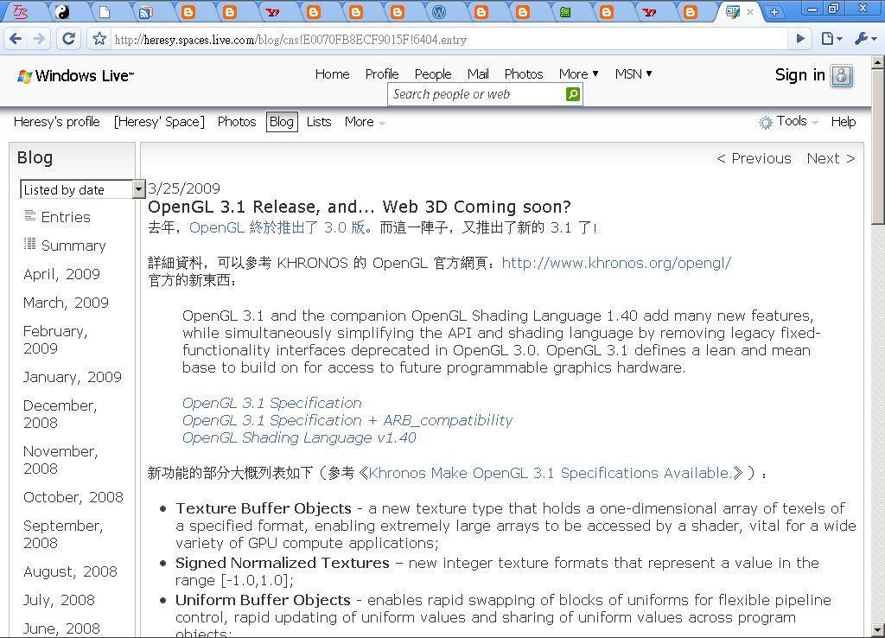Image resolution: width=885 pixels, height=638 pixels.
Task: Expand the MSN dropdown menu
Action: pyautogui.click(x=634, y=74)
